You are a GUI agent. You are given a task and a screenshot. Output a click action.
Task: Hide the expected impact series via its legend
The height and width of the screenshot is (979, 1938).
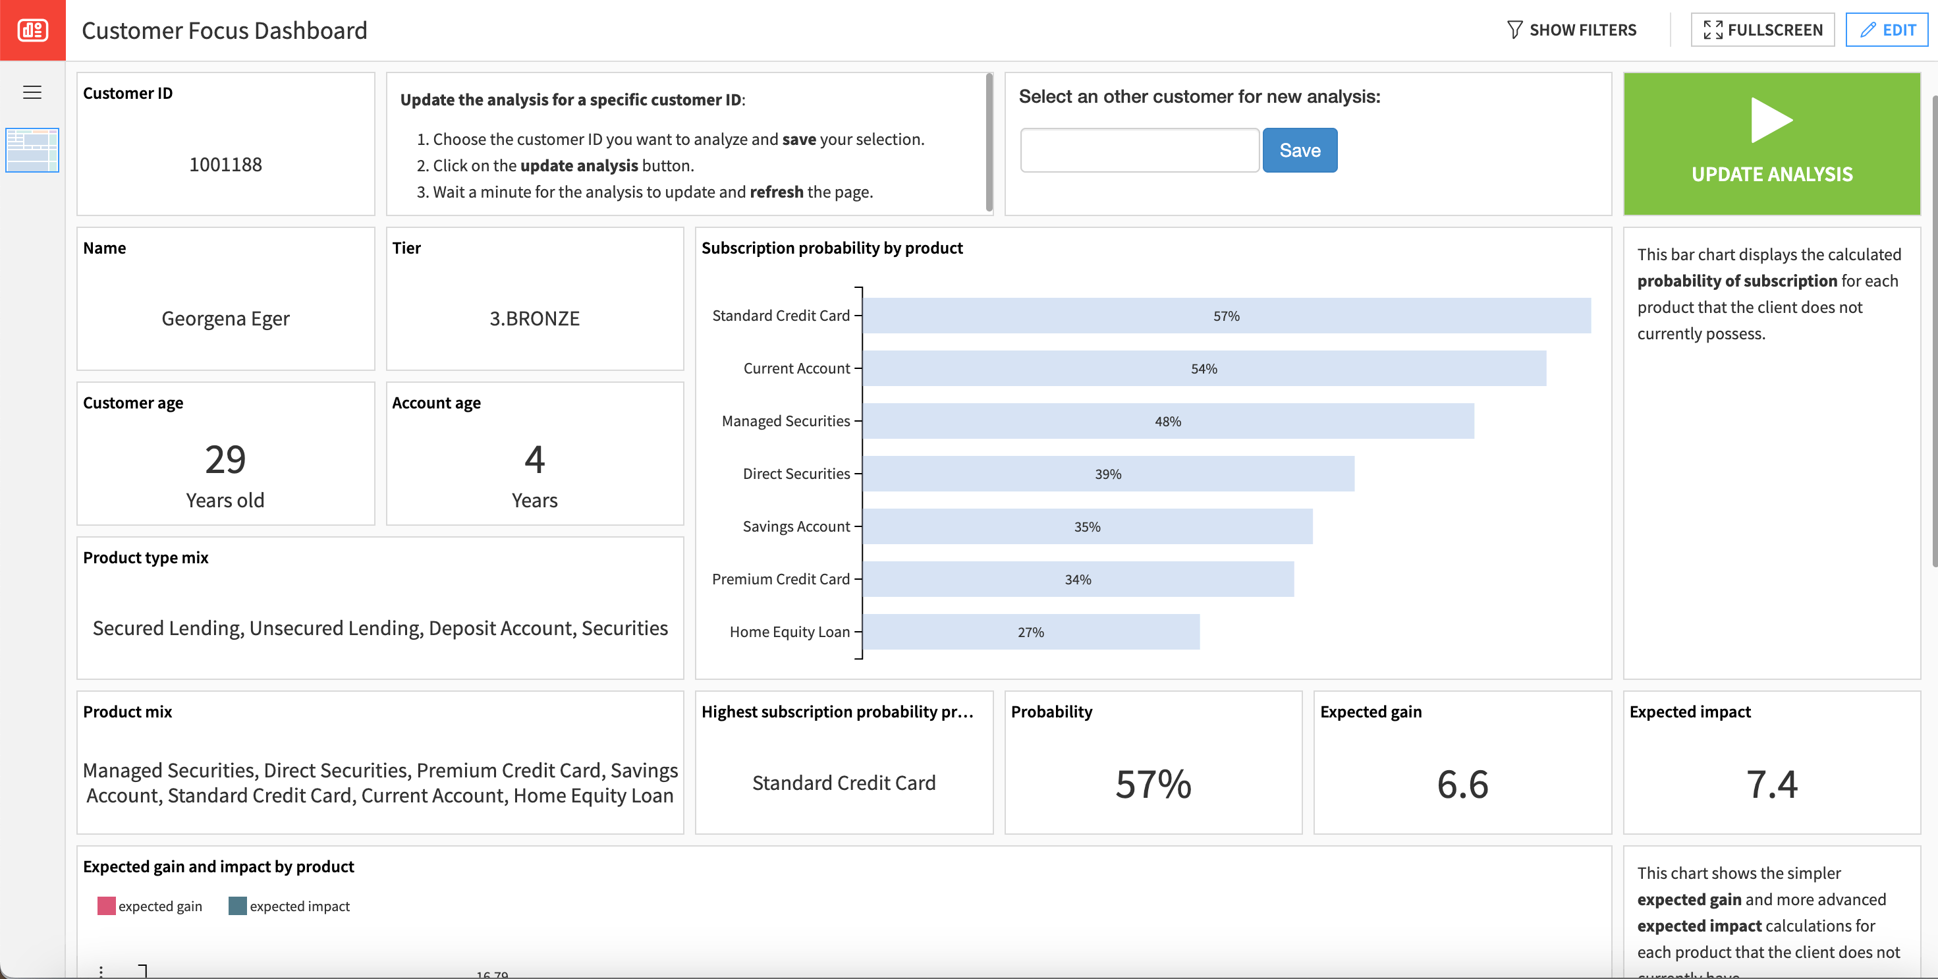[x=300, y=906]
